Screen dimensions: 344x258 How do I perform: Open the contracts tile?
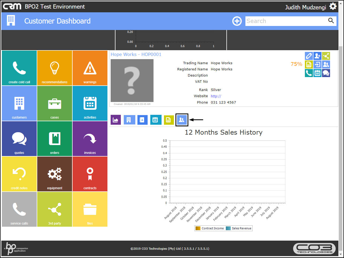pos(90,174)
